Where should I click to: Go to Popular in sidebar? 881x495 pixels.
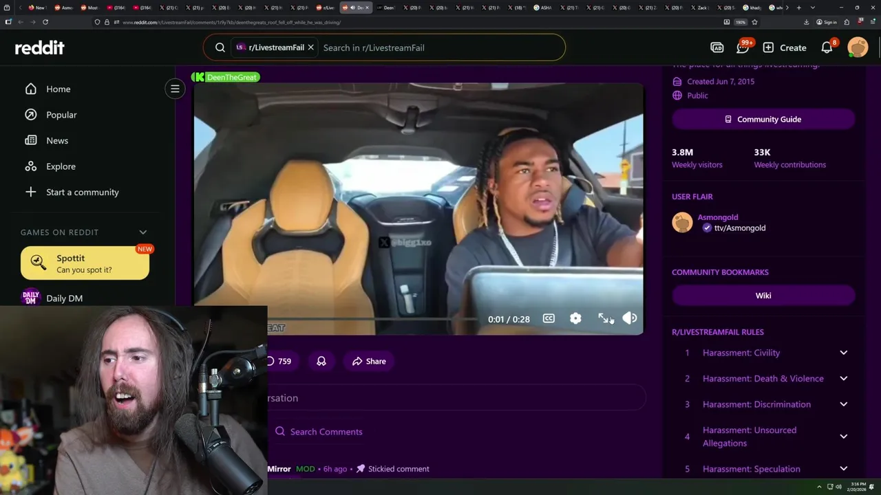tap(61, 115)
